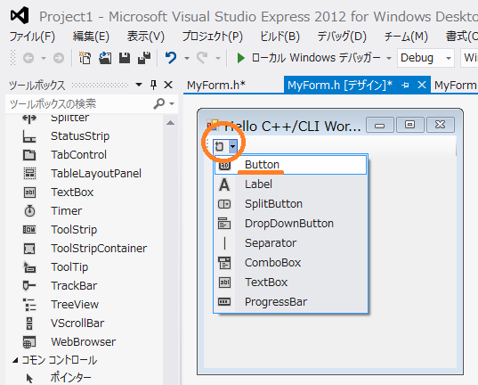
Task: Select the TabControl item in toolbox
Action: tap(78, 155)
